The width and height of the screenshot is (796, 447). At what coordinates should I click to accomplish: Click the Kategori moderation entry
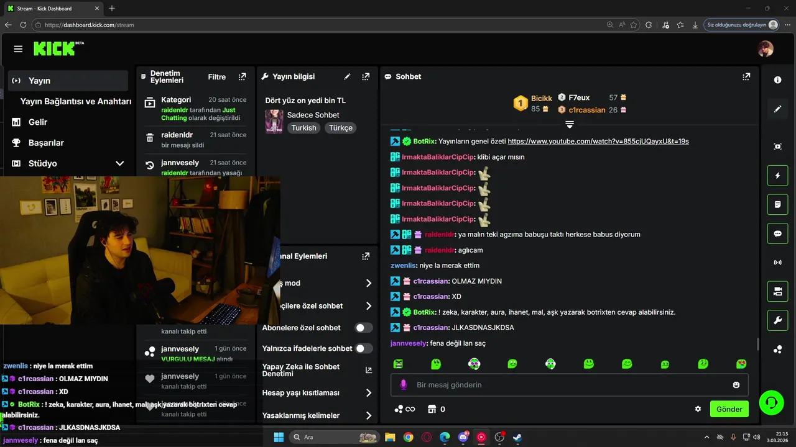[x=196, y=109]
